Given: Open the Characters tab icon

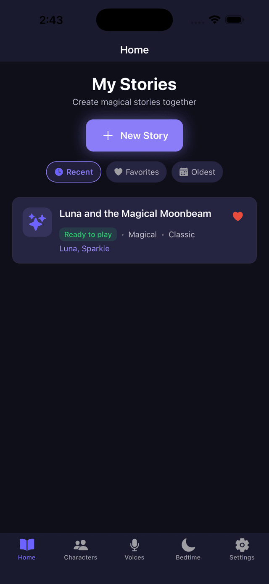Looking at the screenshot, I should 80,545.
